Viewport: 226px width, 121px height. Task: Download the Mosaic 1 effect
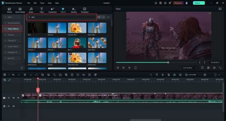pyautogui.click(x=64, y=45)
